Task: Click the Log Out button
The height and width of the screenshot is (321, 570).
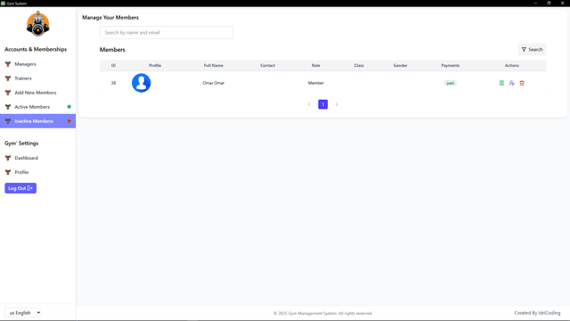Action: (x=20, y=188)
